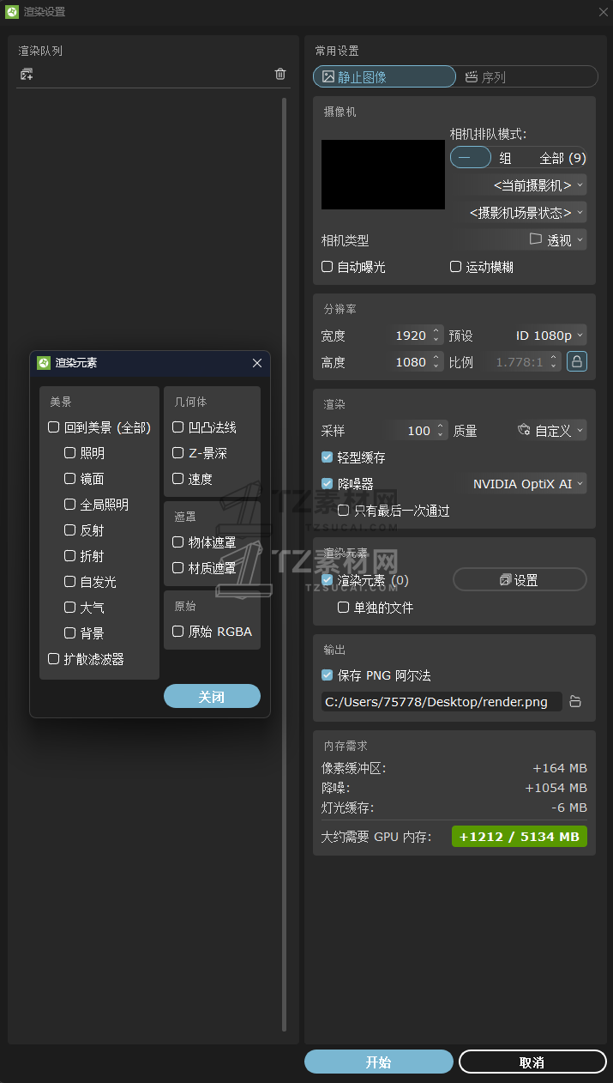Image resolution: width=613 pixels, height=1083 pixels.
Task: Check the 速度 geometry element
Action: click(x=177, y=479)
